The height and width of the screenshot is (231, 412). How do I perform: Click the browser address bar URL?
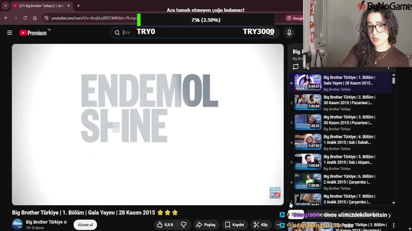coord(94,18)
